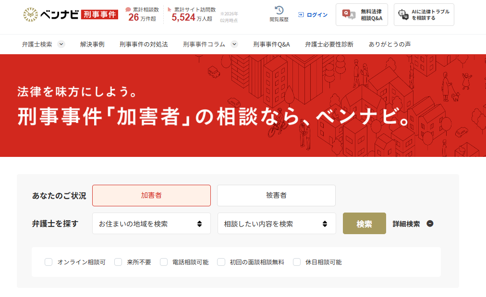Click the 26万件超 consultation count
The width and height of the screenshot is (486, 297).
pyautogui.click(x=142, y=18)
